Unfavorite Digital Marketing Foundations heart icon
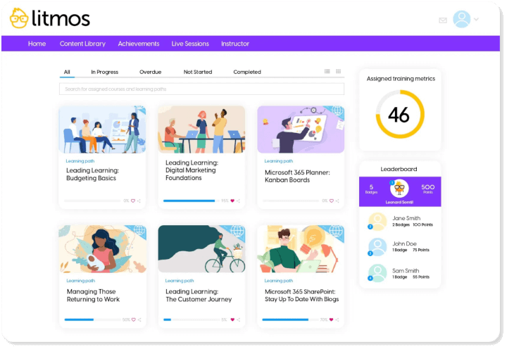Image resolution: width=507 pixels, height=349 pixels. pos(232,201)
